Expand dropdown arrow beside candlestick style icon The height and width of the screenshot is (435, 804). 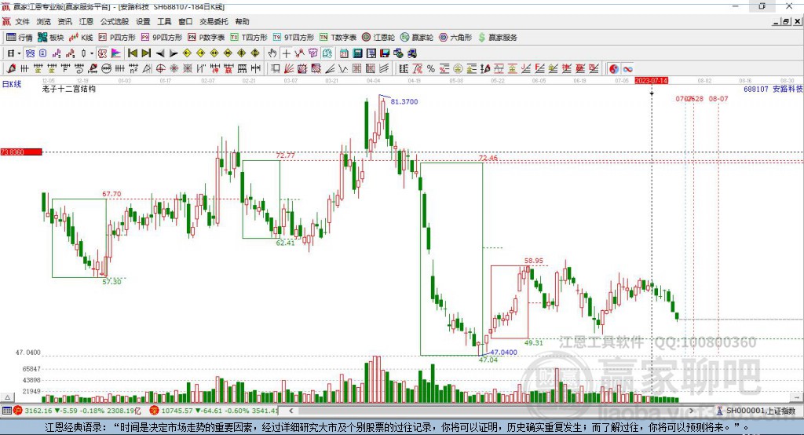92,53
